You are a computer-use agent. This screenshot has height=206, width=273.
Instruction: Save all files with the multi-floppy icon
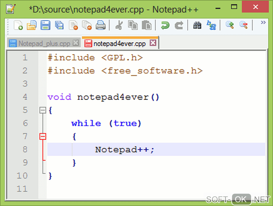tap(59, 25)
